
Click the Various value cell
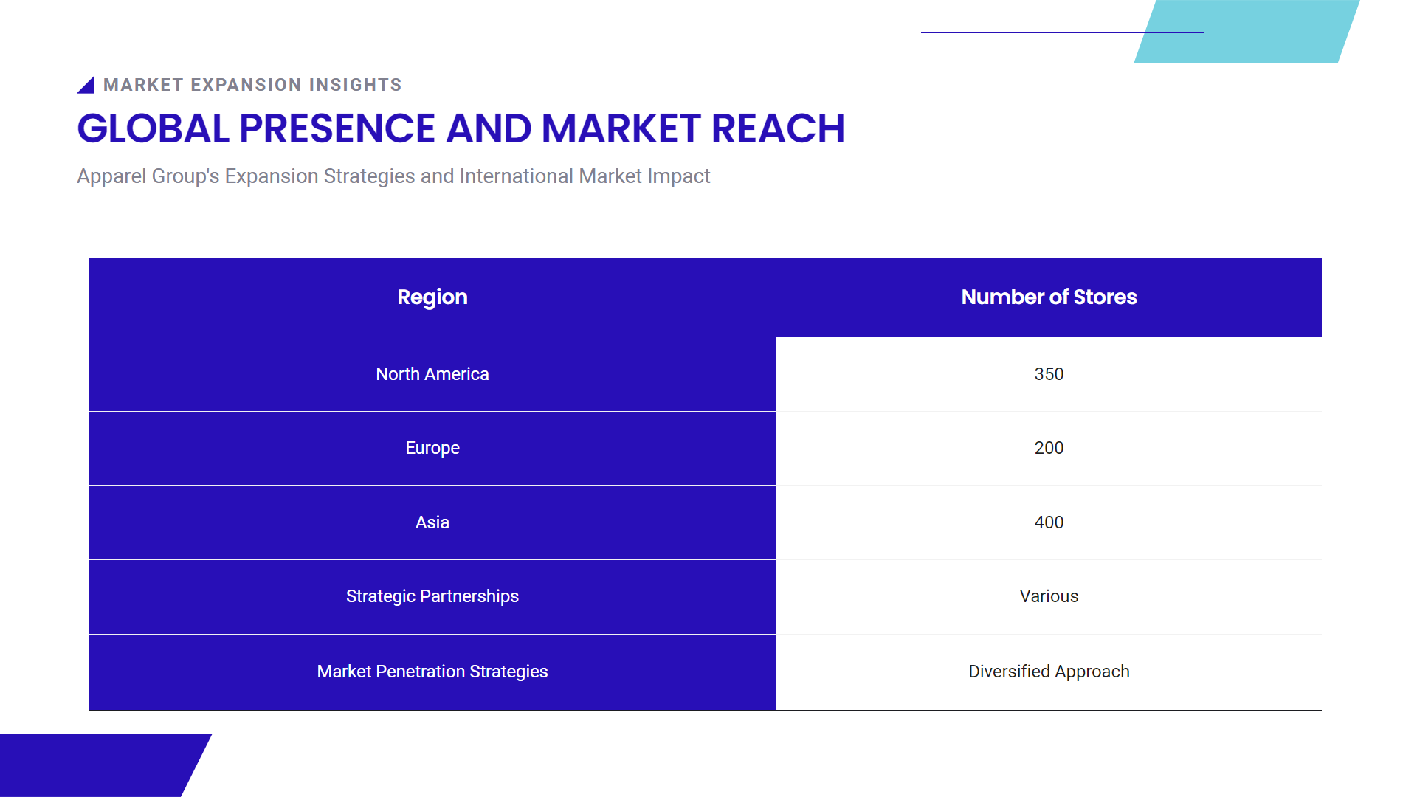point(1048,596)
